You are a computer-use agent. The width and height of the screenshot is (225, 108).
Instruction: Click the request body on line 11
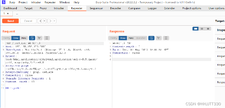[x=13, y=88]
